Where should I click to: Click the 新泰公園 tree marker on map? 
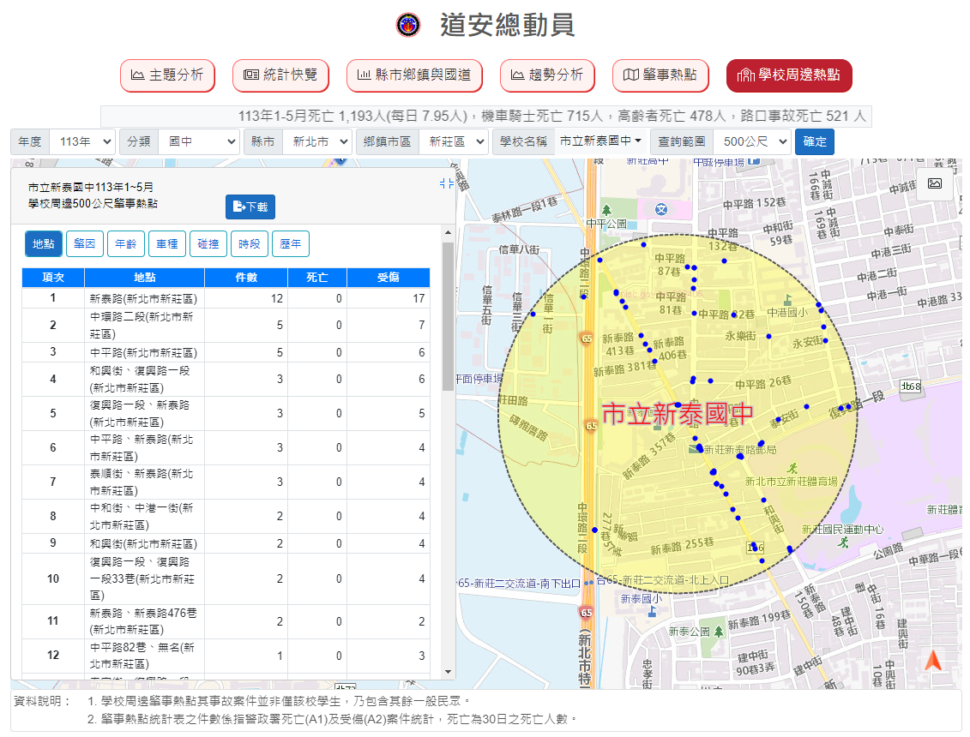(718, 632)
